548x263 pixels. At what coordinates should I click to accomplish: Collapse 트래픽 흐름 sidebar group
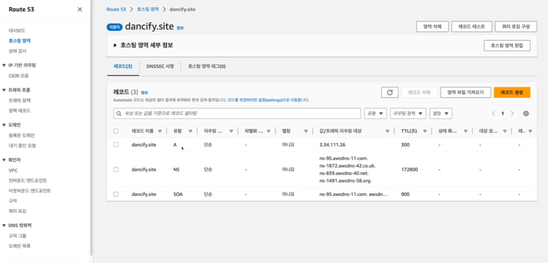click(x=4, y=90)
